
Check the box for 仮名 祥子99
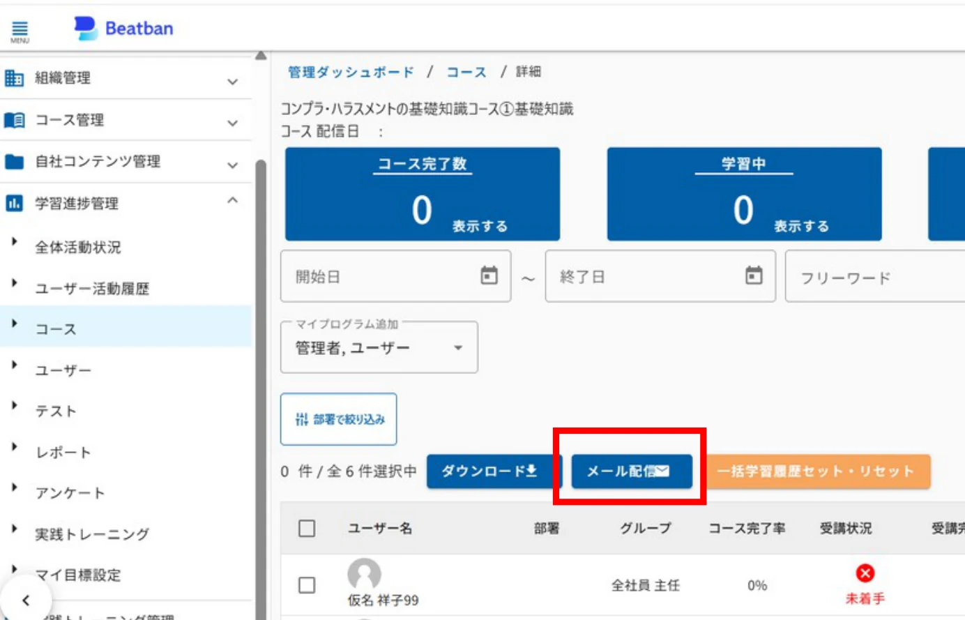[307, 584]
